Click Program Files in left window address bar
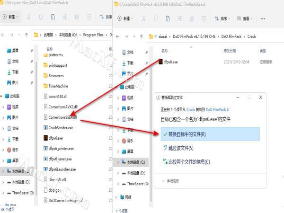The height and width of the screenshot is (213, 284). point(93,35)
